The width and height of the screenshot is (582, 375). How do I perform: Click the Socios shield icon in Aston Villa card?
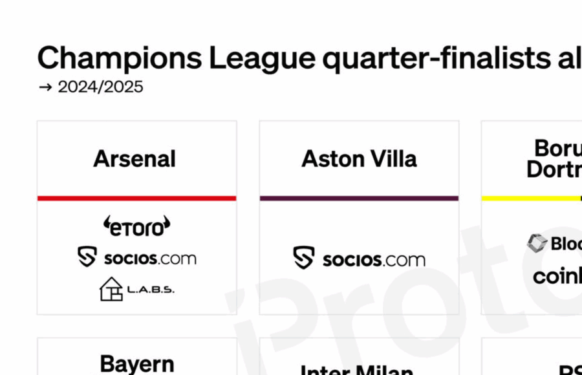(x=303, y=257)
